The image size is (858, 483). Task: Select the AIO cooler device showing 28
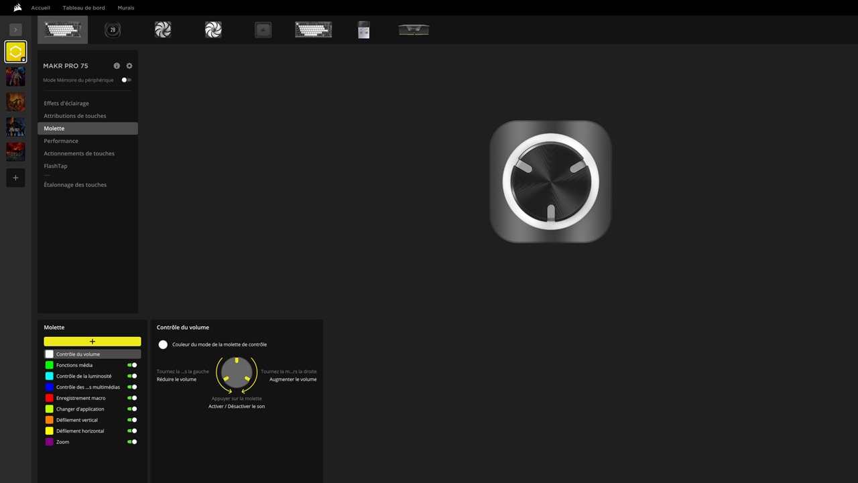pos(113,29)
